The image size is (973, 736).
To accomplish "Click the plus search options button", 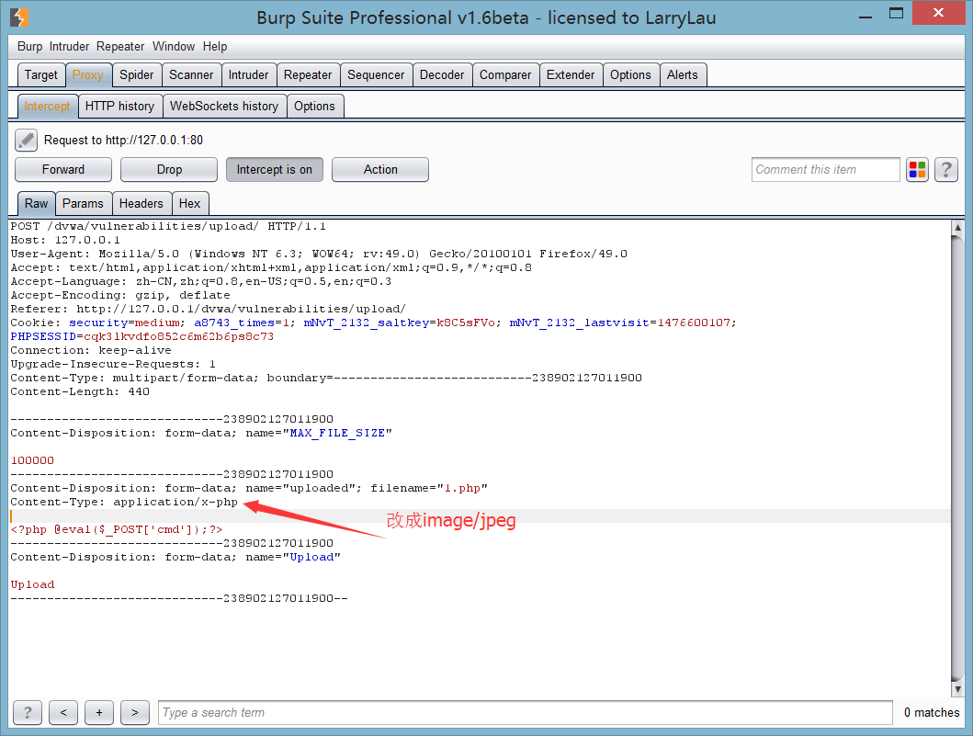I will pos(99,712).
